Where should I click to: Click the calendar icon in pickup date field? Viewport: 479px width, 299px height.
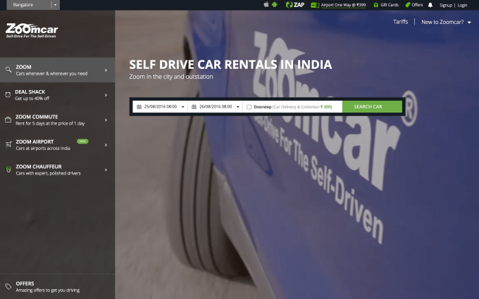(139, 107)
